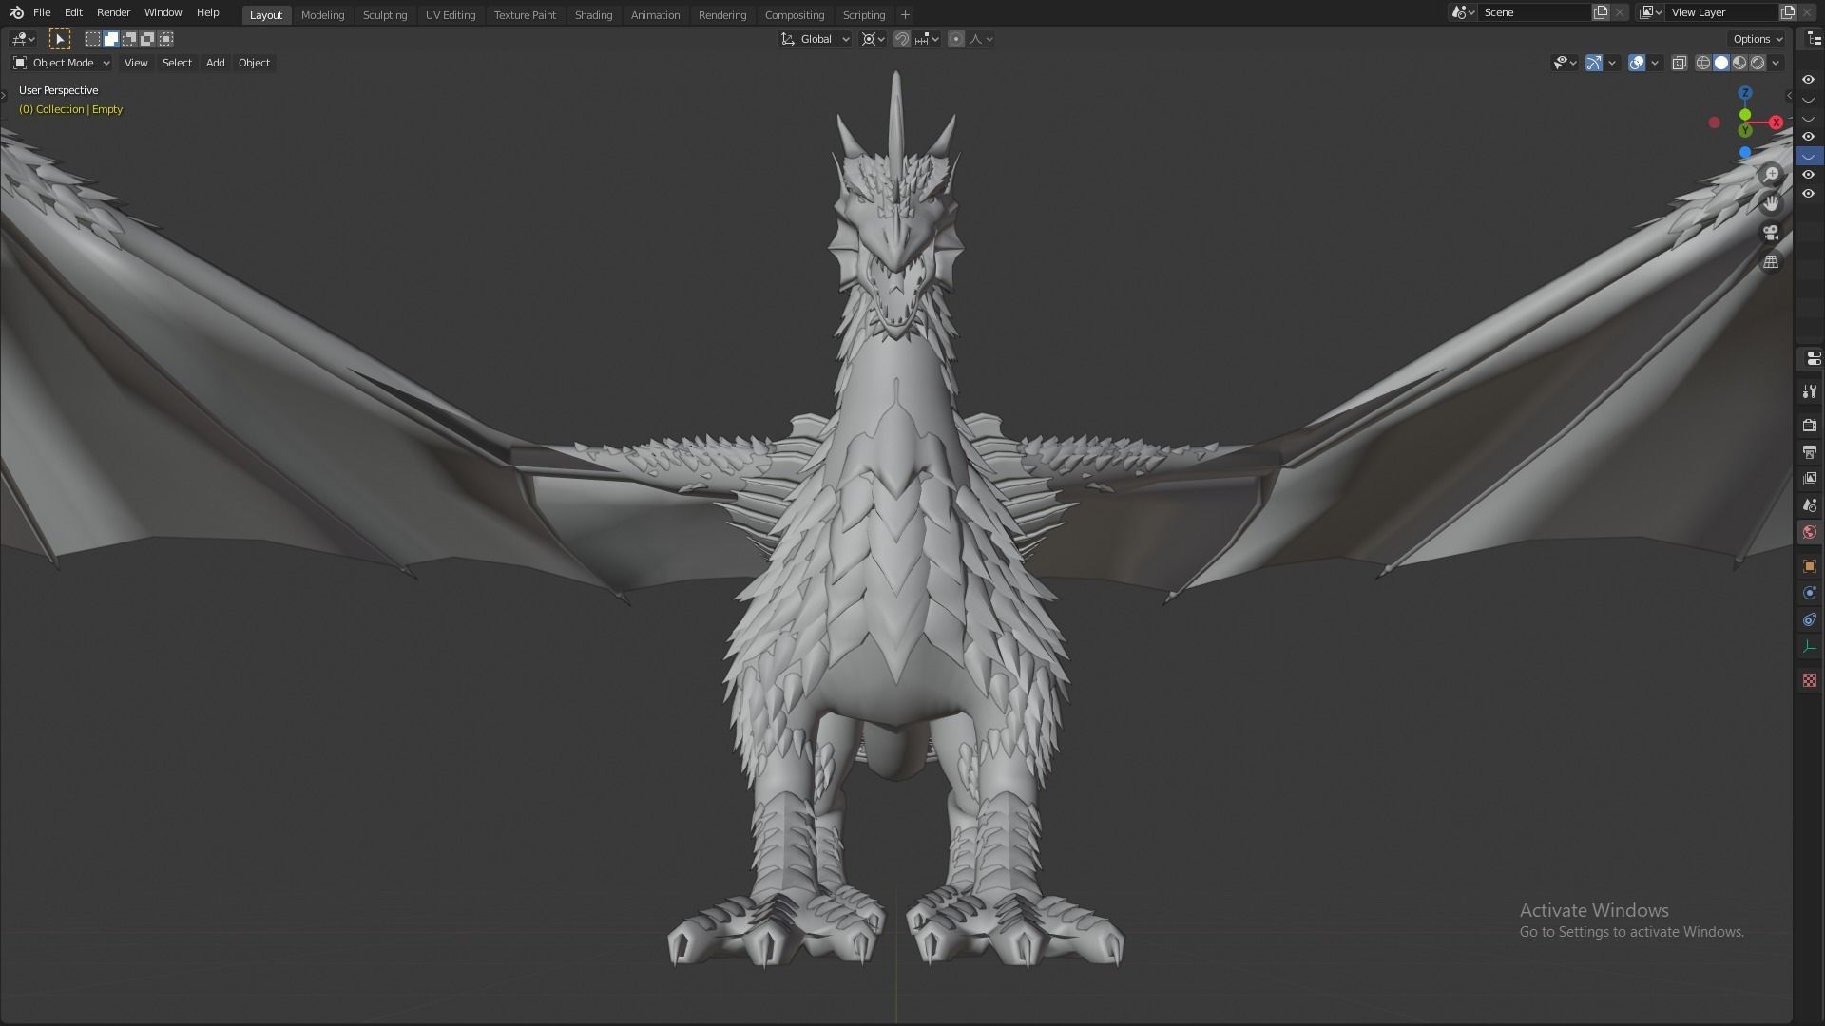Screen dimensions: 1825x1026
Task: Unhide object in highlighted outliner row
Action: click(1809, 156)
